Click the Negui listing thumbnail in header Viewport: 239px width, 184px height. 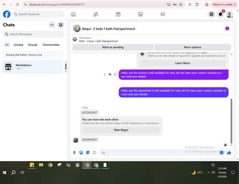click(x=77, y=29)
